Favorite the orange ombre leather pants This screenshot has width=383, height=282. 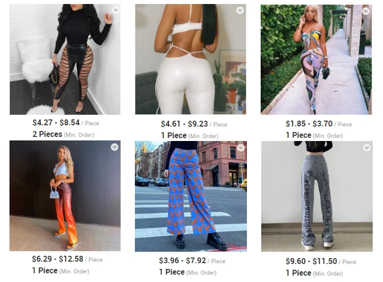point(114,147)
